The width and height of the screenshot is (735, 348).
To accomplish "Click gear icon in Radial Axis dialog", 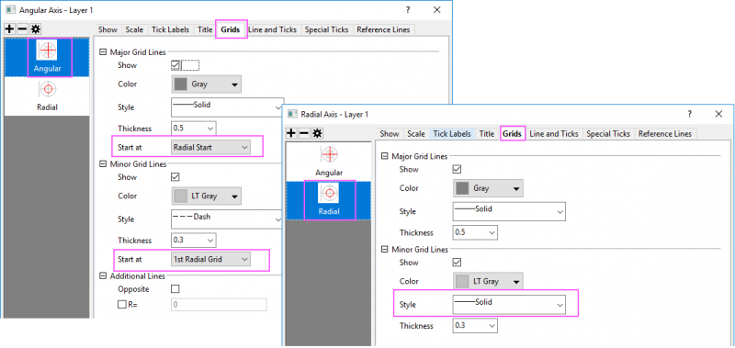I will [x=317, y=133].
